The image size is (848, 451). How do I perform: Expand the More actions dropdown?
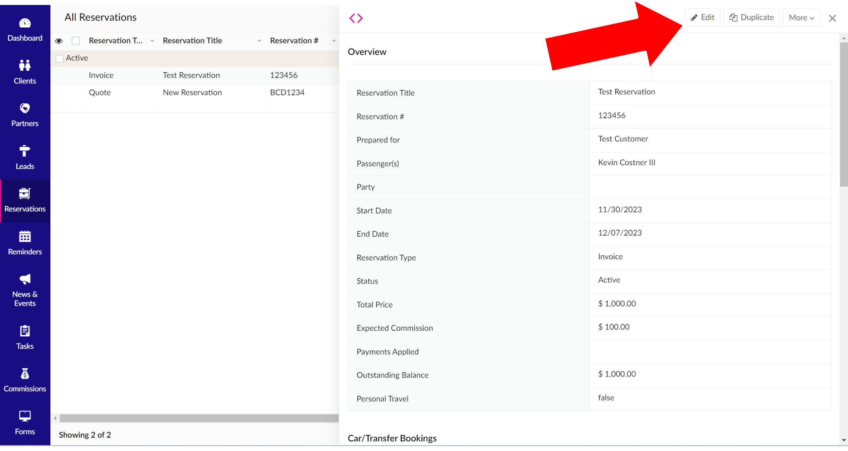pos(801,18)
